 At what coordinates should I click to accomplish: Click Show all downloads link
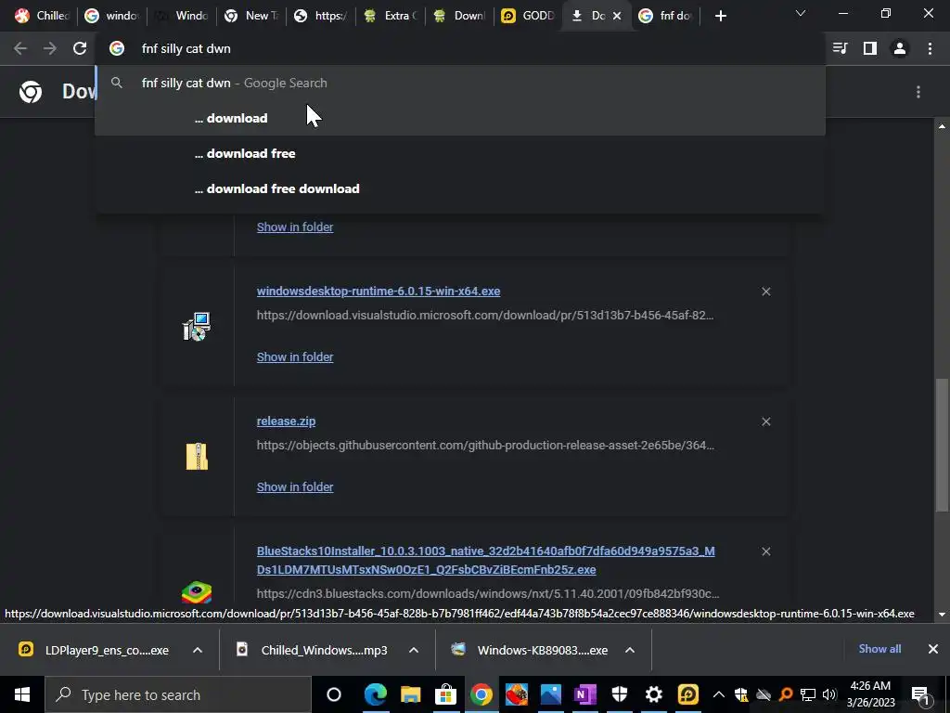click(x=879, y=649)
